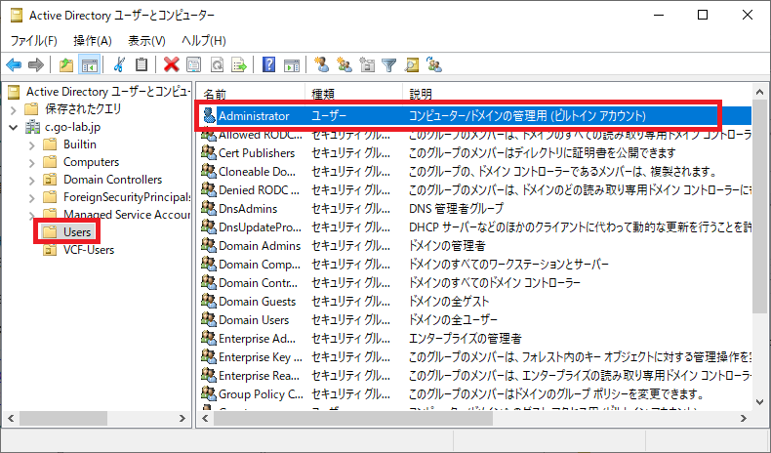Toggle the show/hide action pane icon
The width and height of the screenshot is (771, 453).
(292, 64)
